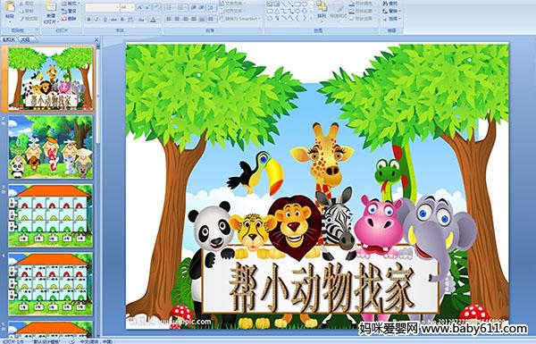Expand the Replace dropdown arrow
This screenshot has width=536, height=344.
click(x=400, y=12)
